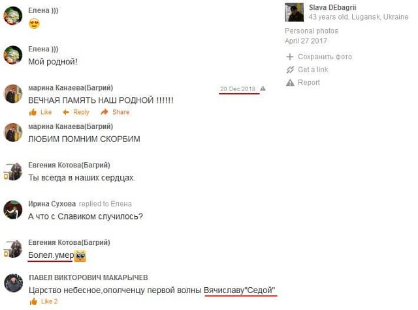The width and height of the screenshot is (418, 310).
Task: Click the 20 Dec 2018 comment date
Action: [238, 89]
